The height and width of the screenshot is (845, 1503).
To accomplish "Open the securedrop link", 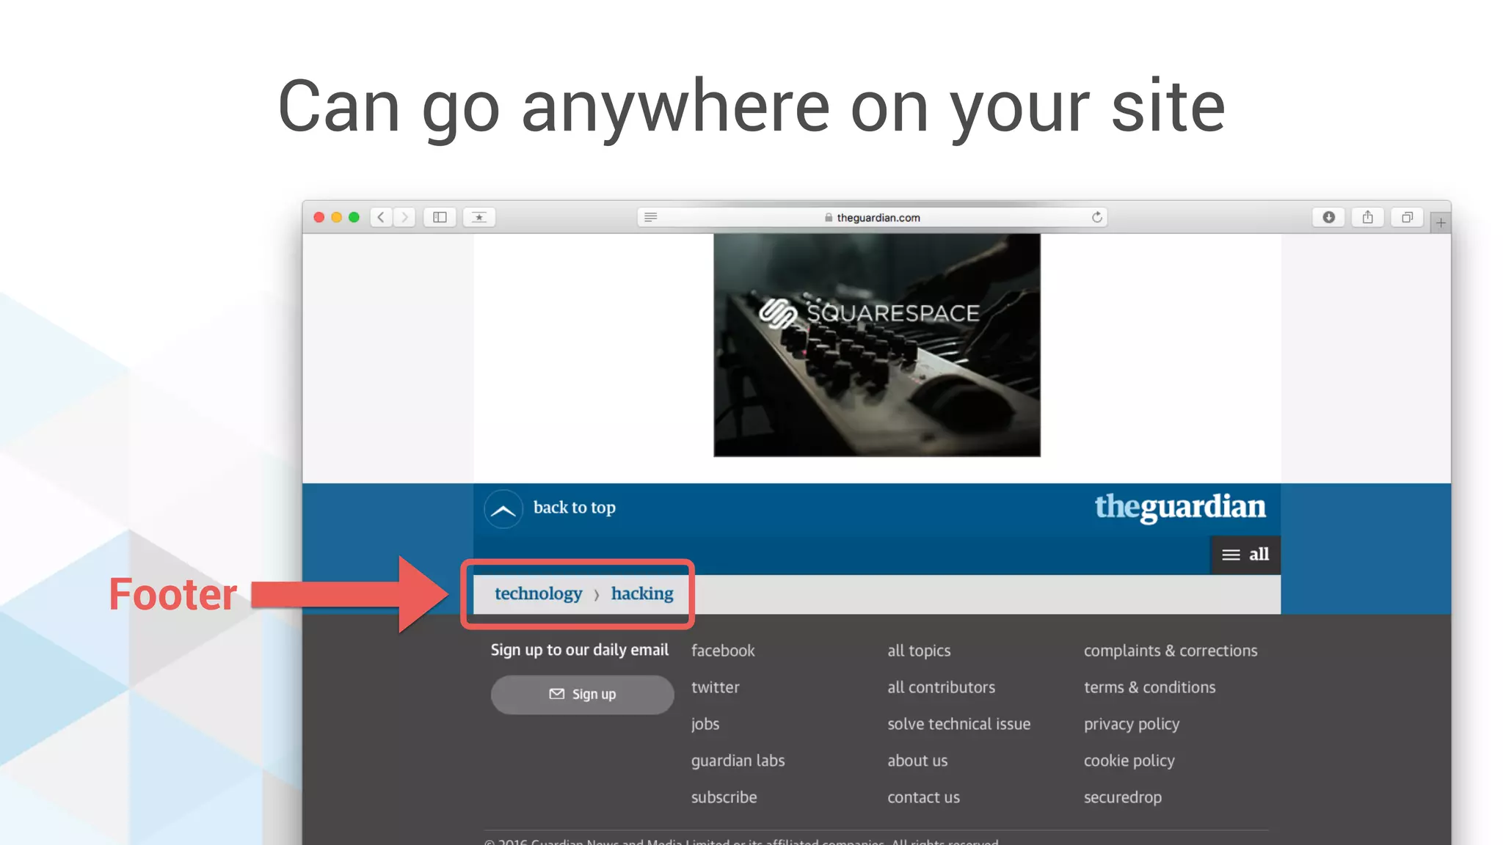I will (x=1123, y=797).
